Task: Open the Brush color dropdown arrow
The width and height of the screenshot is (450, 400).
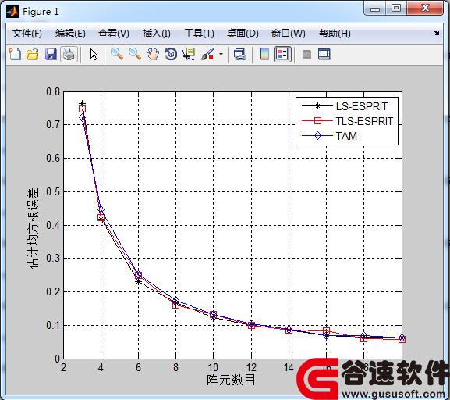Action: click(221, 54)
